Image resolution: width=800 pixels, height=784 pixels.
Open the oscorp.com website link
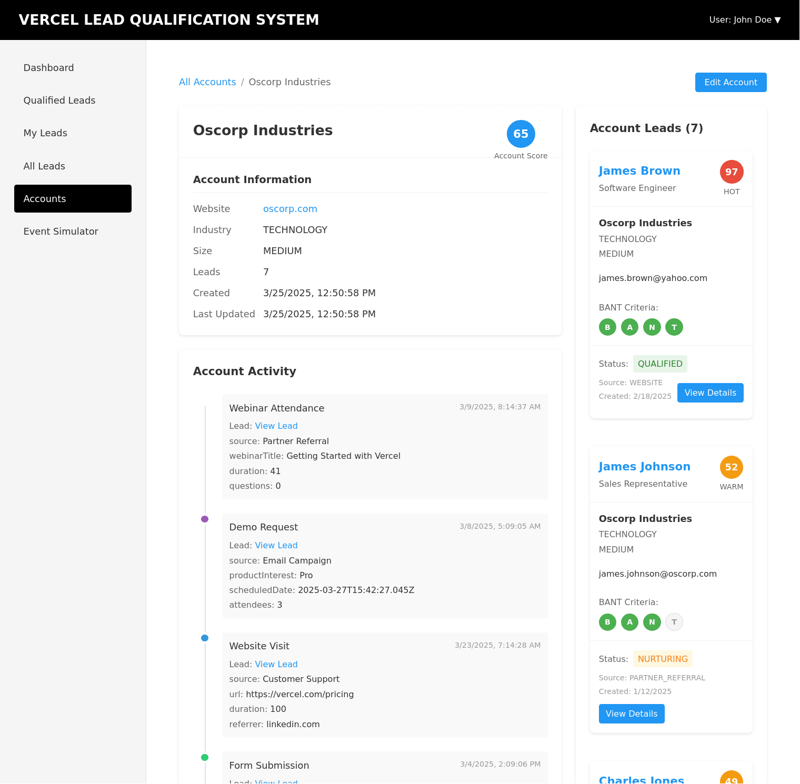(x=290, y=209)
